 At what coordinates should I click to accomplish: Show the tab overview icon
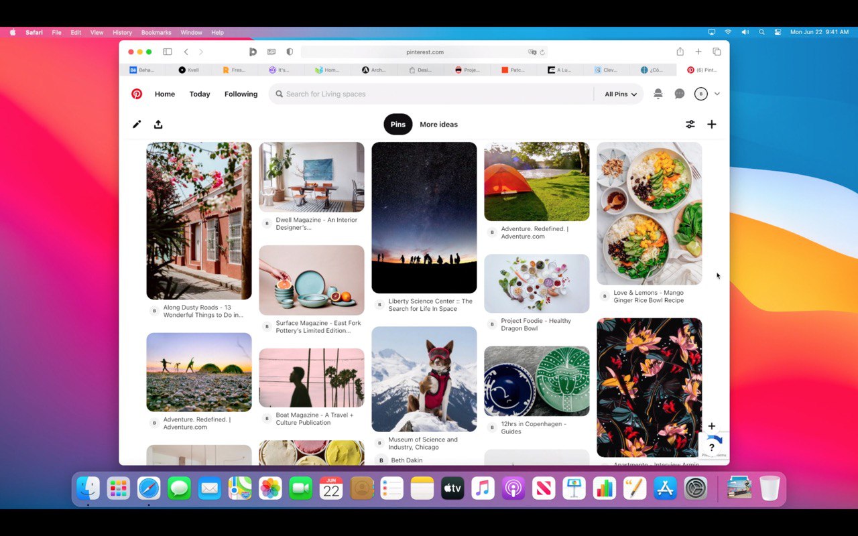point(717,52)
